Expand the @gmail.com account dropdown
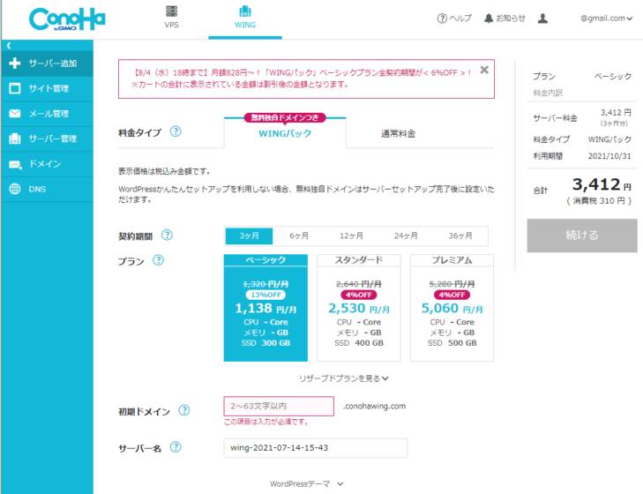This screenshot has height=494, width=643. coord(606,19)
